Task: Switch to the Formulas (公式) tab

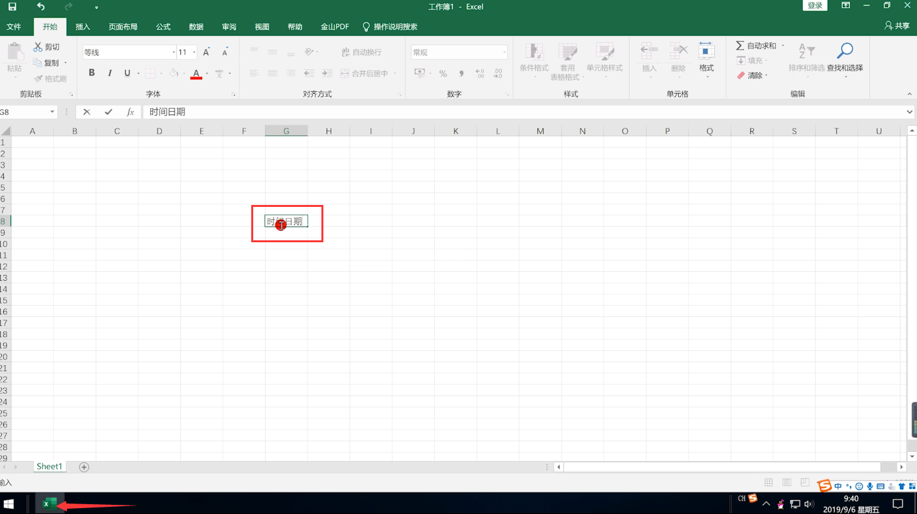Action: pyautogui.click(x=163, y=27)
